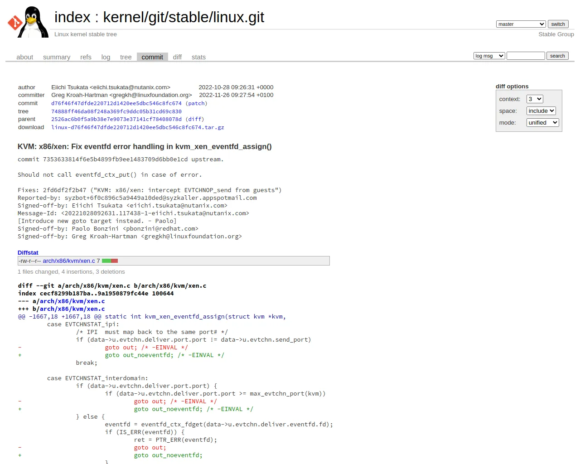Click the 'diff --git a/arch/x86/kvm/xen.c' header line
This screenshot has width=580, height=464.
112,286
